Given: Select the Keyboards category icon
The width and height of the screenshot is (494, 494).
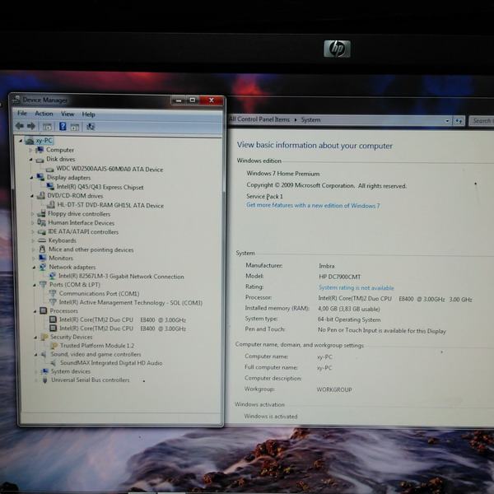Looking at the screenshot, I should click(x=42, y=240).
